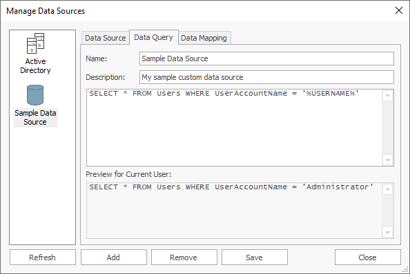This screenshot has height=274, width=410.
Task: Click the 'Name:' field label
Action: (96, 59)
